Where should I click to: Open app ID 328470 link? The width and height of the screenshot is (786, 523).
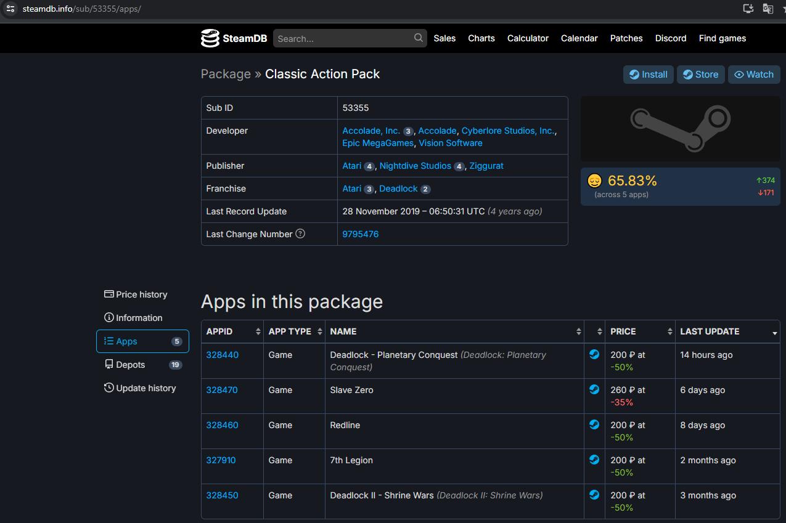click(222, 390)
